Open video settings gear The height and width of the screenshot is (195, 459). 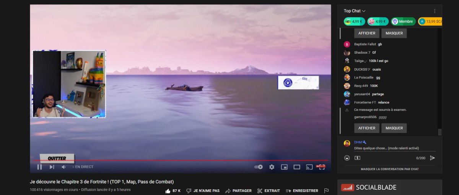point(272,167)
